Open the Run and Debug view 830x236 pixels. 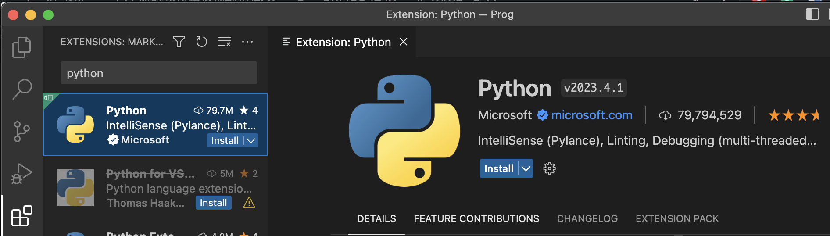pos(21,174)
